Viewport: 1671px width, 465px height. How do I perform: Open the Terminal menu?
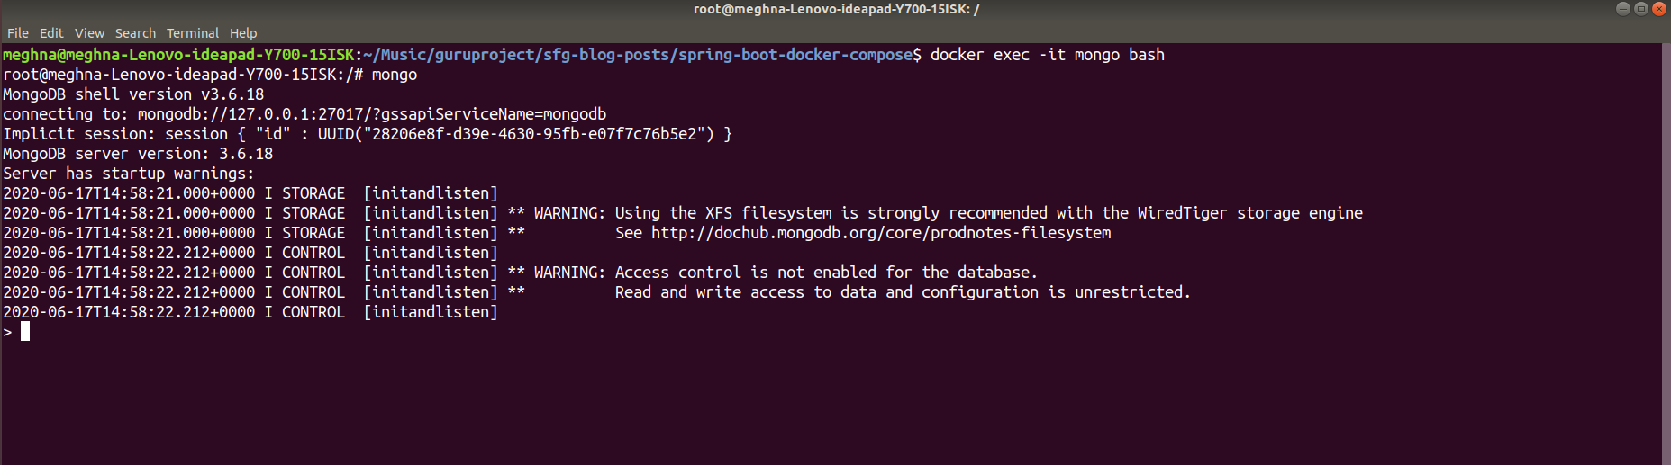[x=193, y=33]
